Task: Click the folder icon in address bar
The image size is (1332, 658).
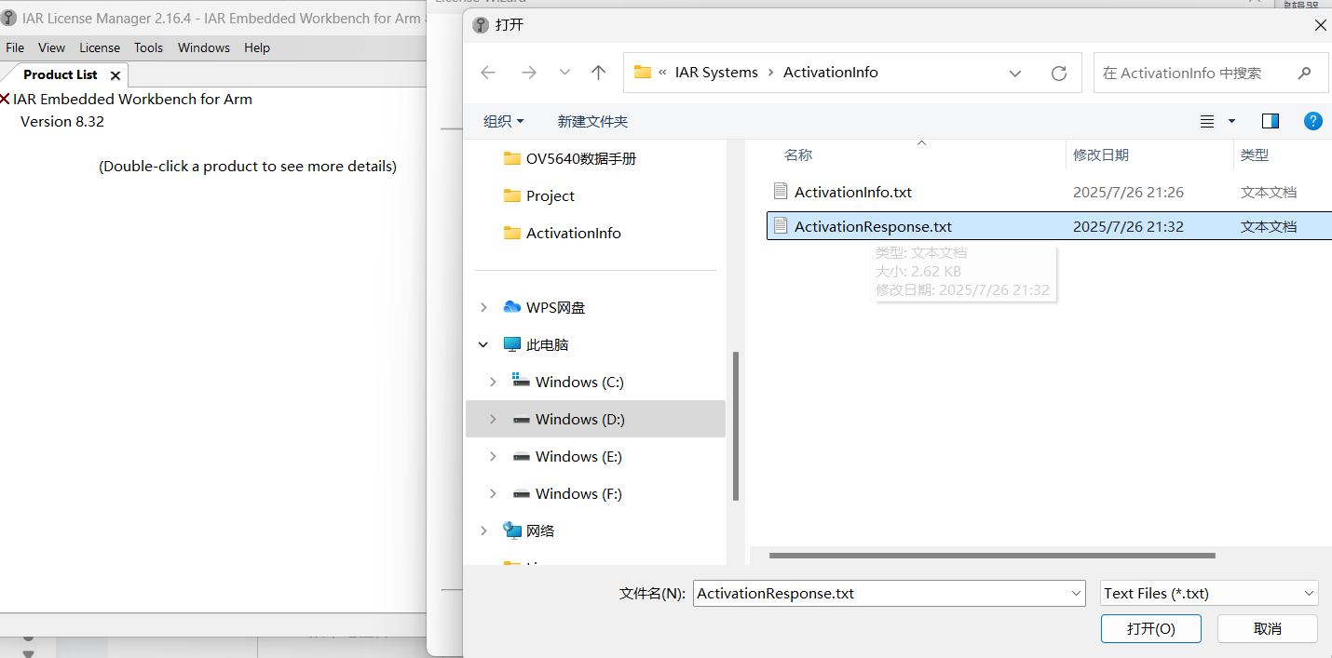Action: [643, 72]
